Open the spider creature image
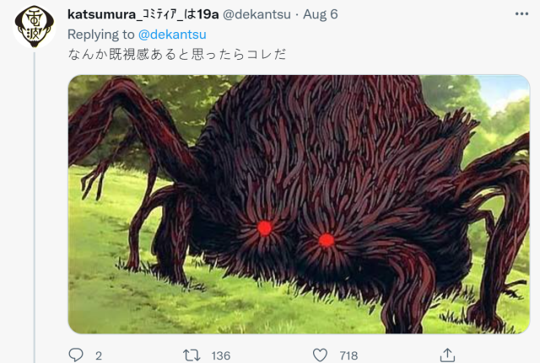 299,204
